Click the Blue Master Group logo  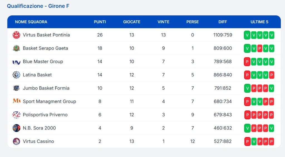16,62
